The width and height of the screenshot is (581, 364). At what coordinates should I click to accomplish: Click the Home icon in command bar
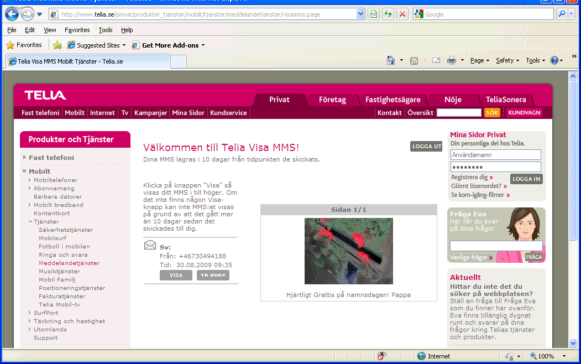coord(390,60)
